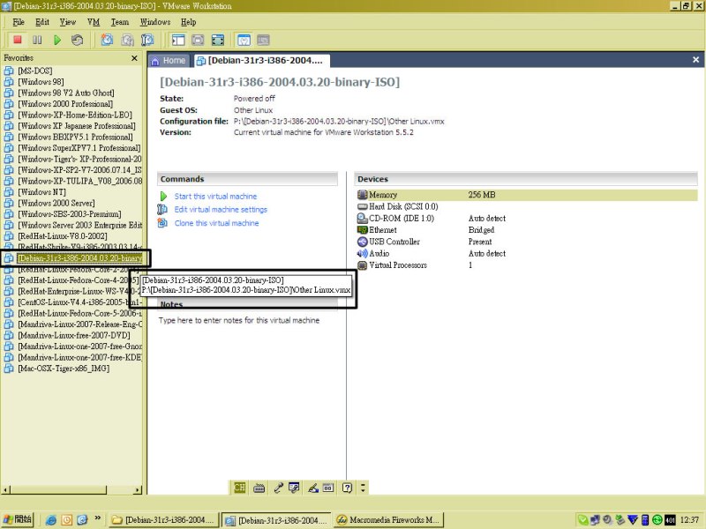Select the Memory device row
Viewport: 706px width, 529px height.
[x=526, y=195]
